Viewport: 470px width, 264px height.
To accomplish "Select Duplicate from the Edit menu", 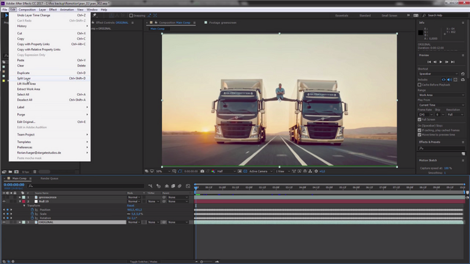I will [x=50, y=73].
